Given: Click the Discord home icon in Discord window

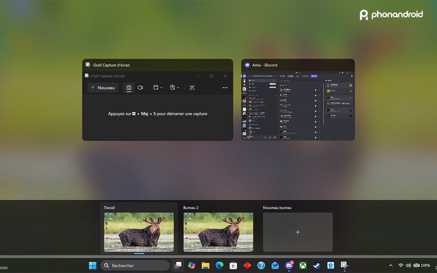Looking at the screenshot, I should 244,76.
